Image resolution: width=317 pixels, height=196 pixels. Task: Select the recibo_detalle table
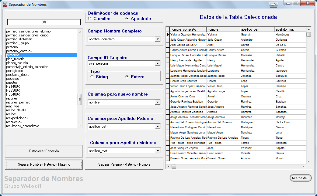[x=41, y=110]
